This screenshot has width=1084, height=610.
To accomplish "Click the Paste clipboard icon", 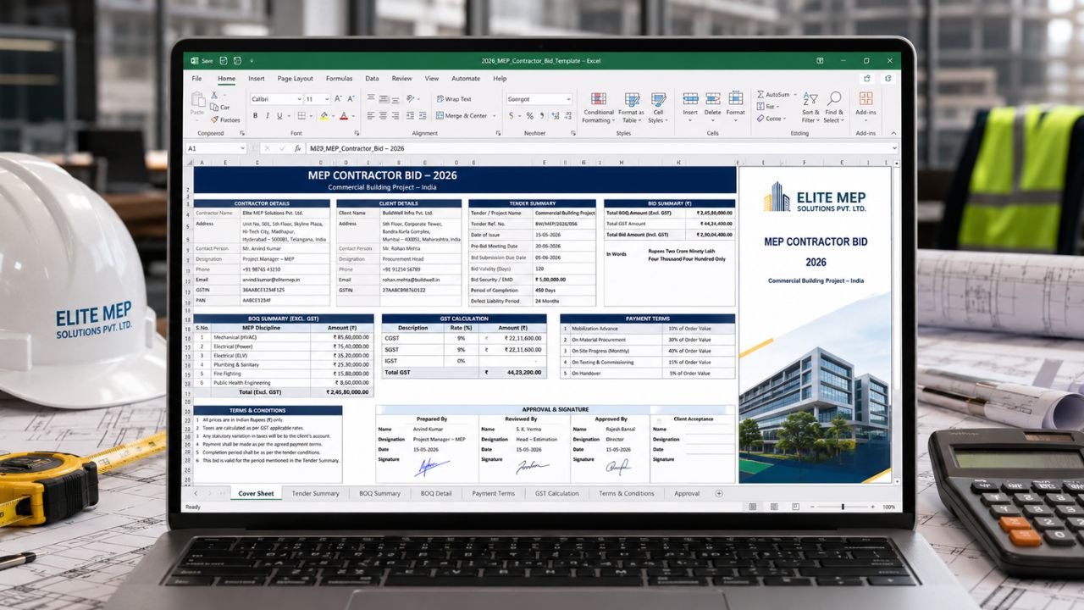I will click(x=197, y=99).
